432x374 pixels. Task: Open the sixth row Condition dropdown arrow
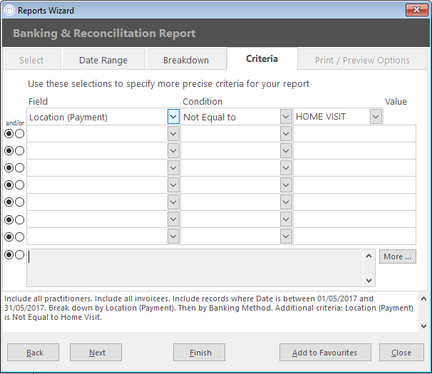(x=286, y=202)
